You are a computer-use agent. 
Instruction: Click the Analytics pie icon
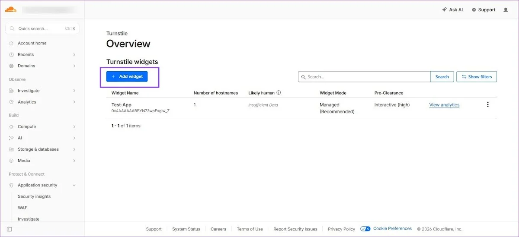[11, 102]
